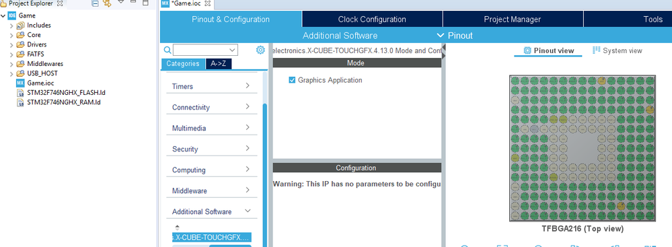672x247 pixels.
Task: Switch to System view
Action: coord(617,50)
